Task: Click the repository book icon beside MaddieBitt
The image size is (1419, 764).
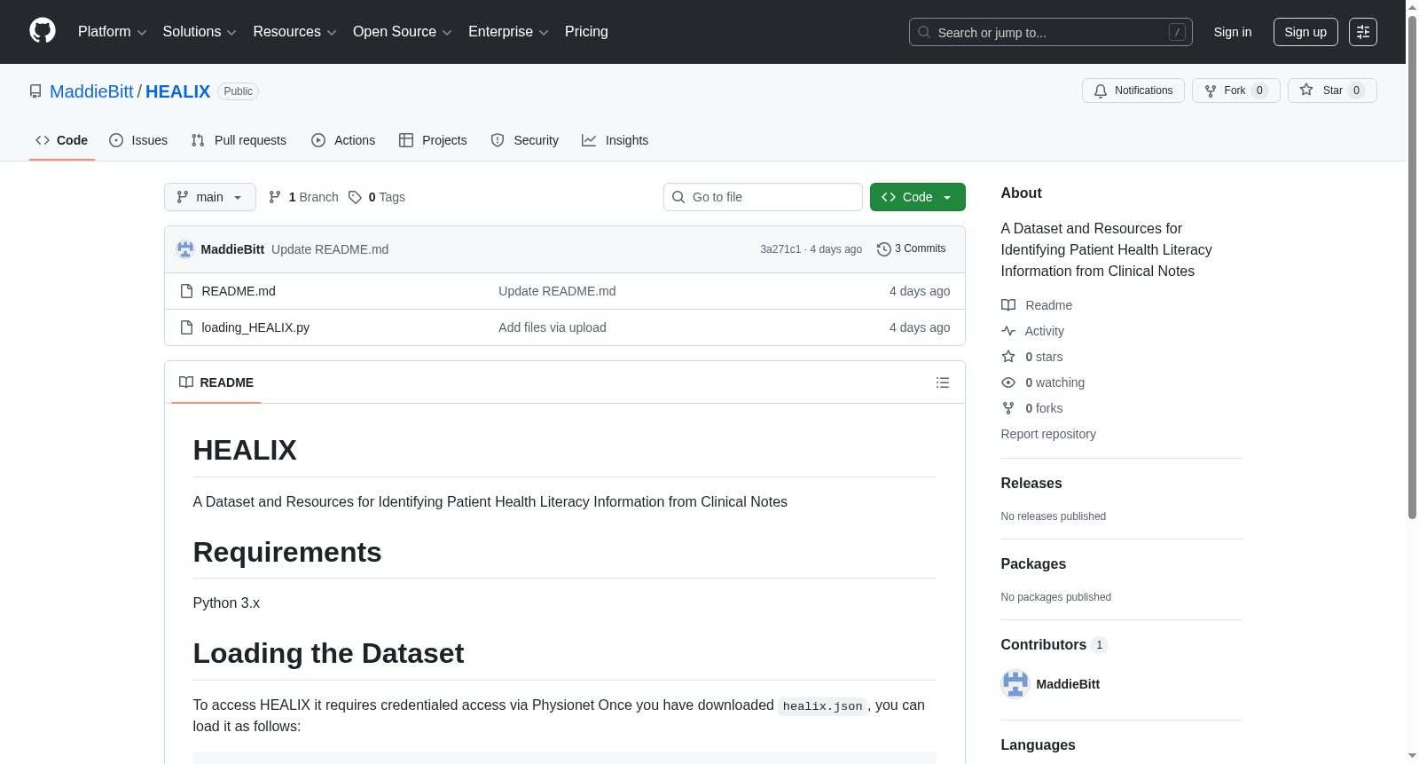Action: click(35, 91)
